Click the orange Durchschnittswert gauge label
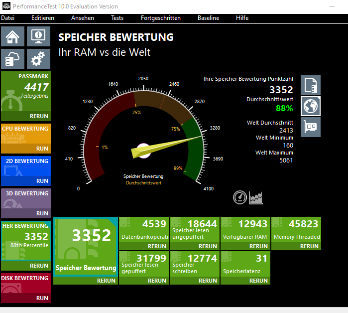The image size is (348, 313). pos(143,183)
